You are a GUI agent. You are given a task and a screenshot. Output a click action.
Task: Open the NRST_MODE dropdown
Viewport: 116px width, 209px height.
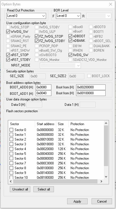click(60, 66)
